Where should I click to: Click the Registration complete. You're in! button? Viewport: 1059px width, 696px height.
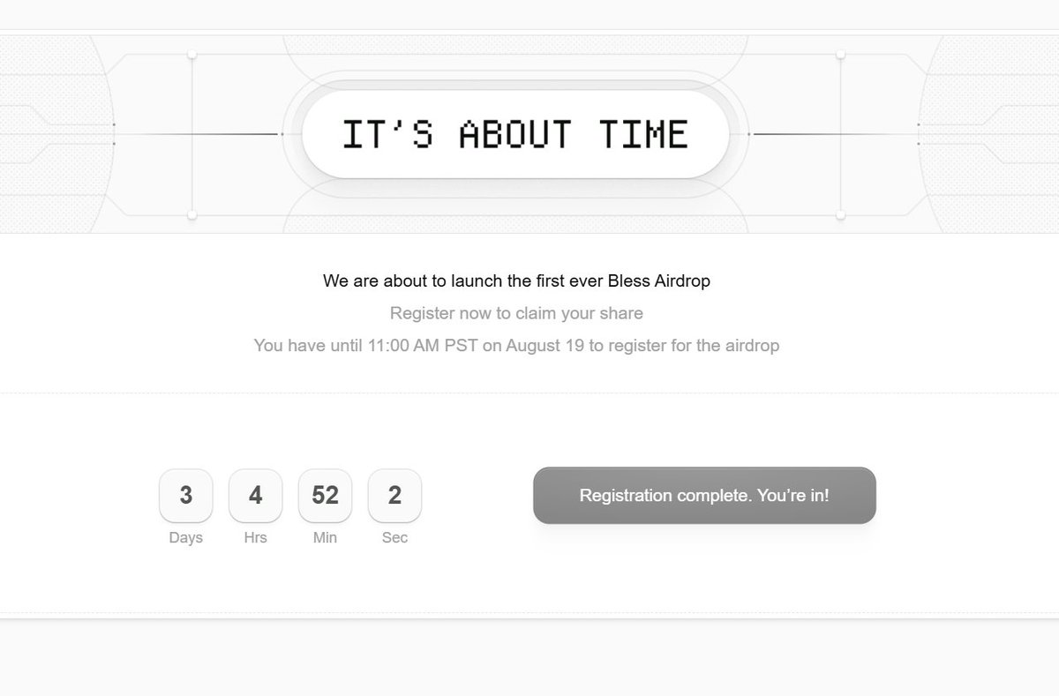tap(704, 495)
